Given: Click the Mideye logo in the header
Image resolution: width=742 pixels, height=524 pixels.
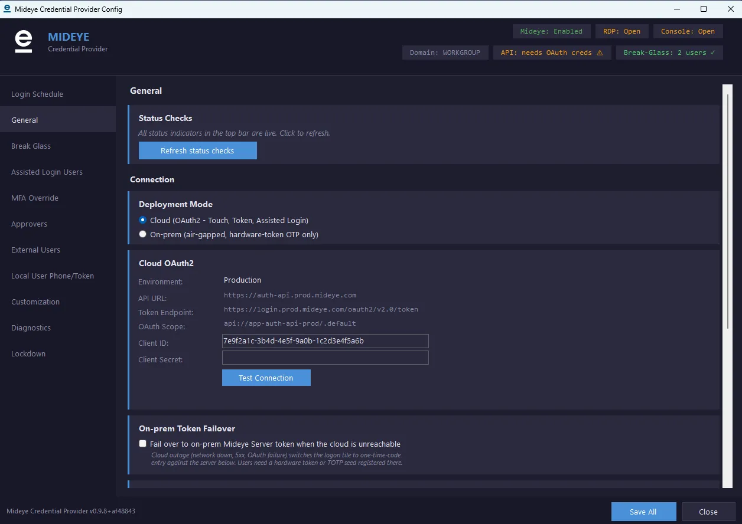Looking at the screenshot, I should pos(24,42).
